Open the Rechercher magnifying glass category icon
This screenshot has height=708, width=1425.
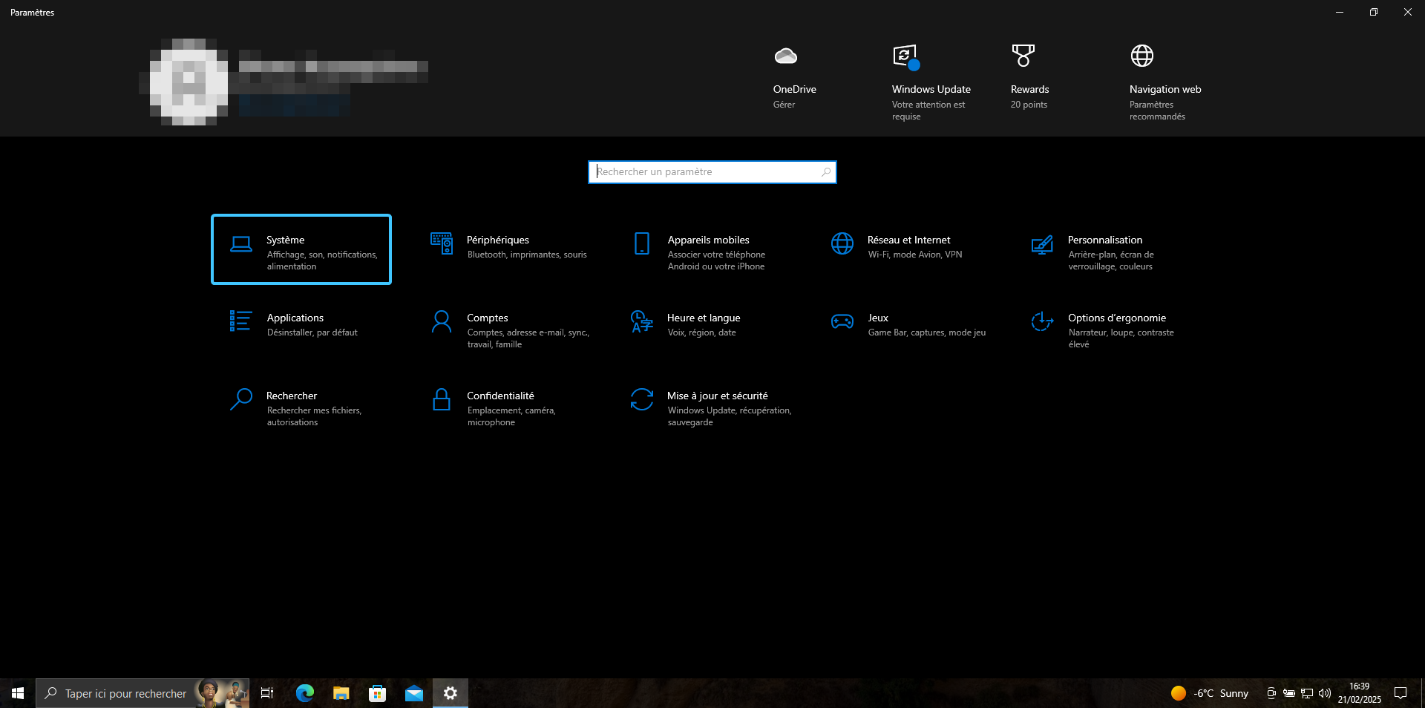240,399
